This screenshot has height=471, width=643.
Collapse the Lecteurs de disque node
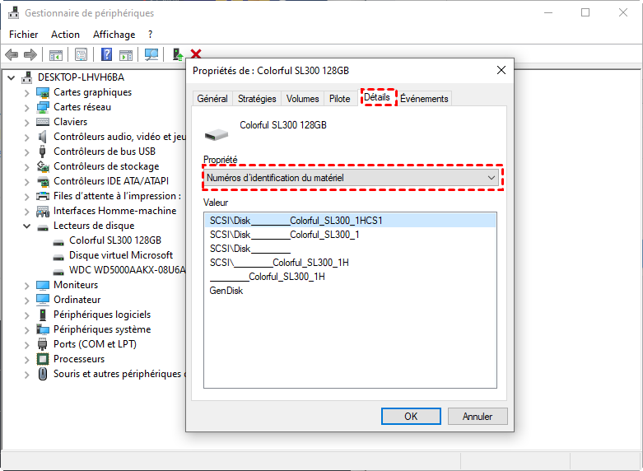click(26, 226)
